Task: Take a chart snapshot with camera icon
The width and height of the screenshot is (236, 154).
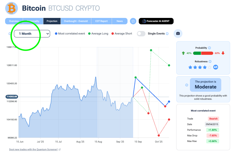Action: click(178, 33)
